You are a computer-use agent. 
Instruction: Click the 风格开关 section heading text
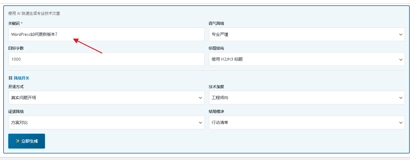coord(22,78)
